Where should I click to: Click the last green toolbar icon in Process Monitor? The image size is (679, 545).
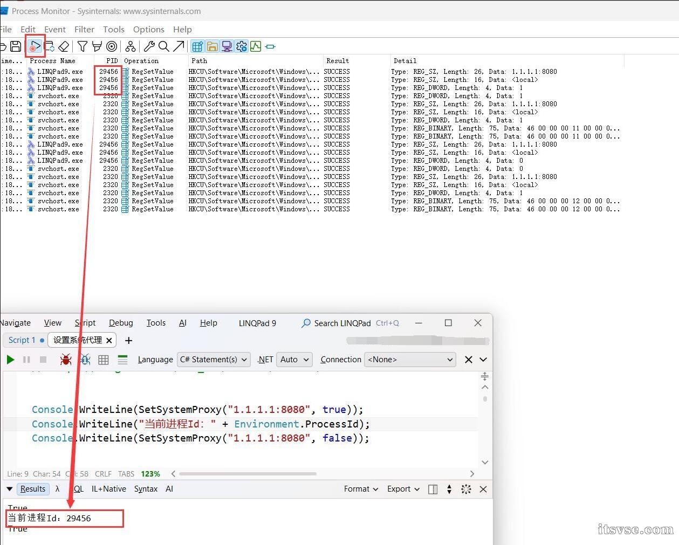(x=270, y=46)
